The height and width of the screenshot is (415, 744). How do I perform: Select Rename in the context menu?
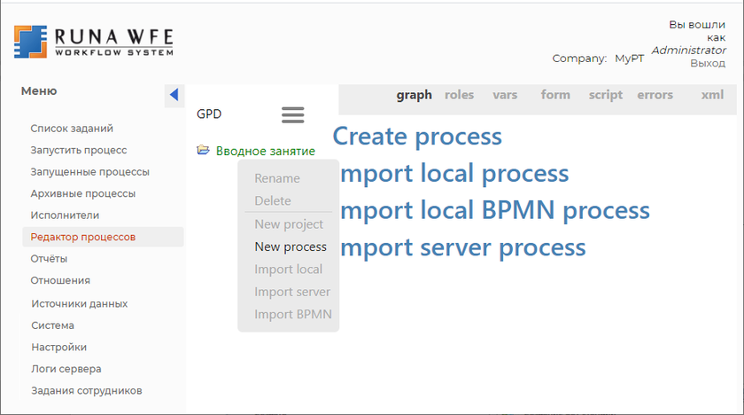pyautogui.click(x=276, y=178)
